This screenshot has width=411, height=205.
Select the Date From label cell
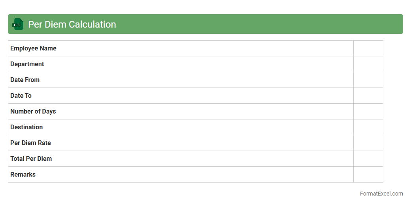[181, 80]
